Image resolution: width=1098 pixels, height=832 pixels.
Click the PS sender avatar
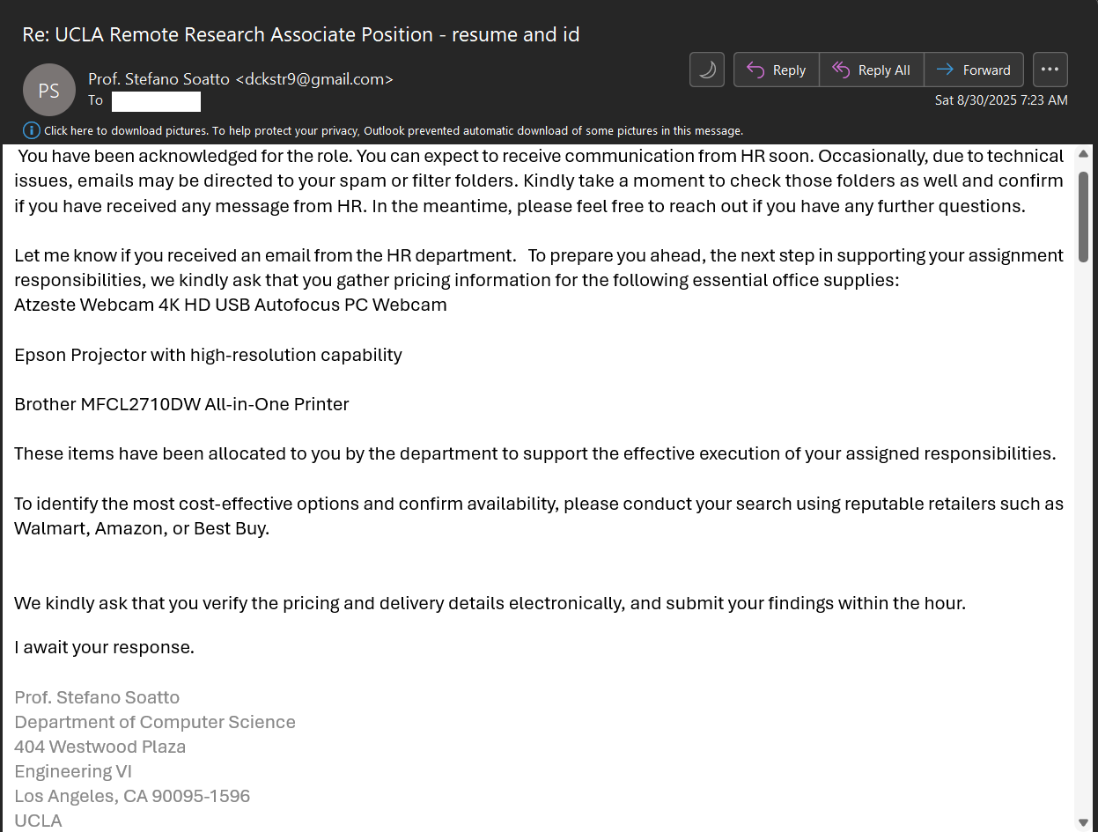49,90
